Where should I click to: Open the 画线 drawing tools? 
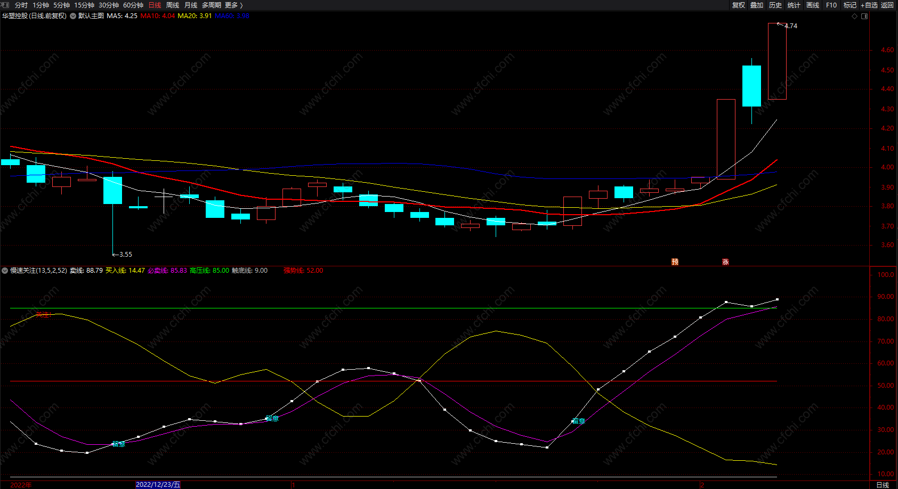click(813, 5)
